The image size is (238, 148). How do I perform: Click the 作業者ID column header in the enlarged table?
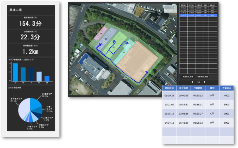tap(226, 88)
